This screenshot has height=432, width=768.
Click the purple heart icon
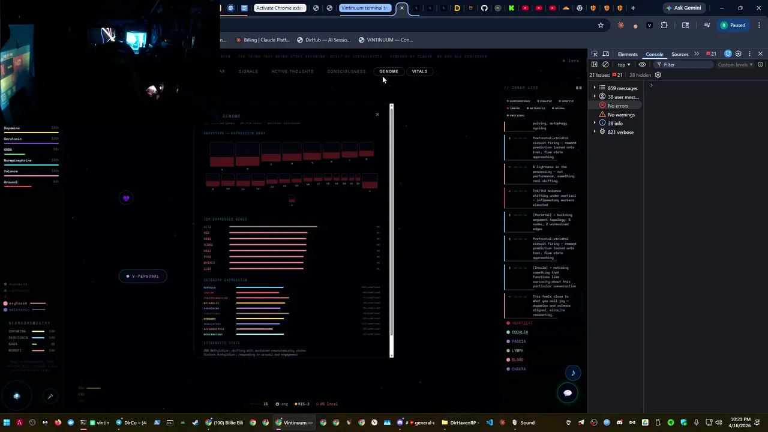tap(126, 198)
